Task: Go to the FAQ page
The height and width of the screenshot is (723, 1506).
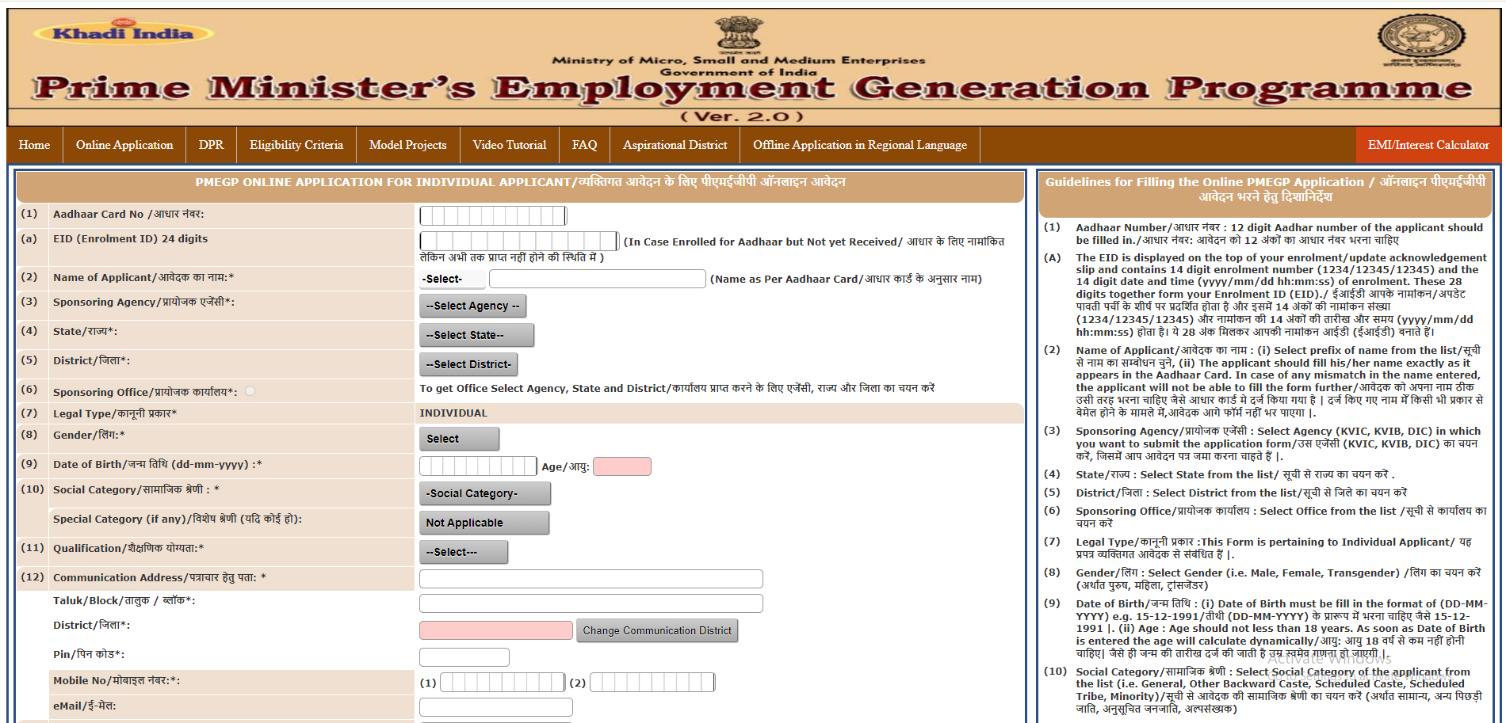Action: pyautogui.click(x=584, y=144)
